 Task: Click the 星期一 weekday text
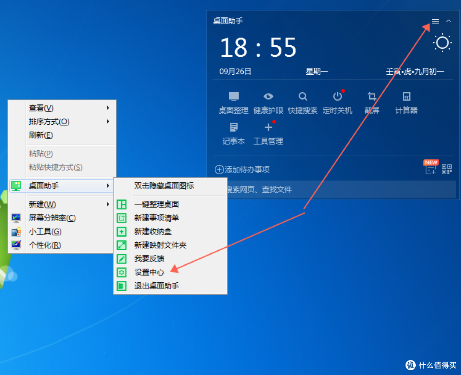(317, 71)
